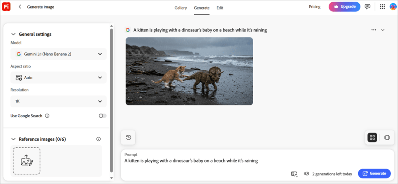Open the Aspect ratio Auto dropdown

click(59, 77)
